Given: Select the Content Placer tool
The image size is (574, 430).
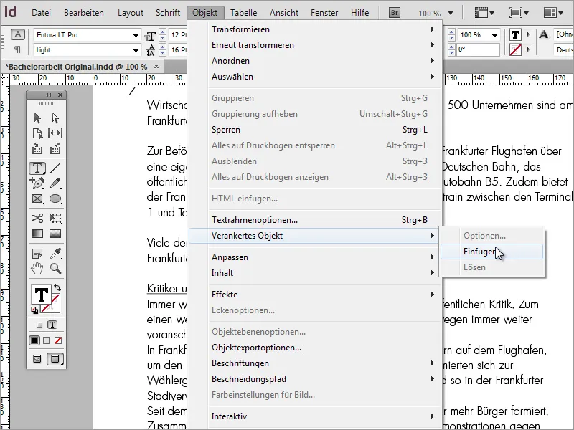Looking at the screenshot, I should pyautogui.click(x=55, y=148).
